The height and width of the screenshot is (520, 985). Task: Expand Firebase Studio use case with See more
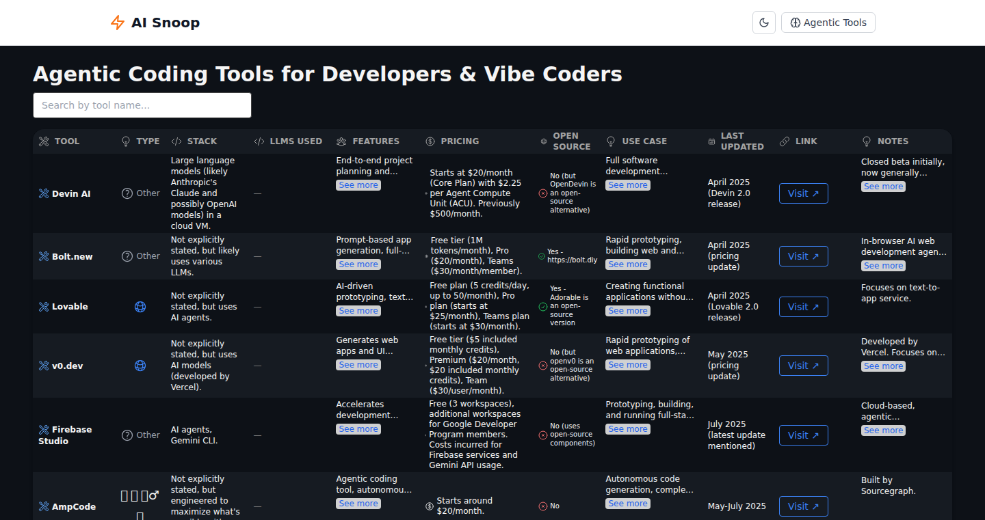point(628,429)
